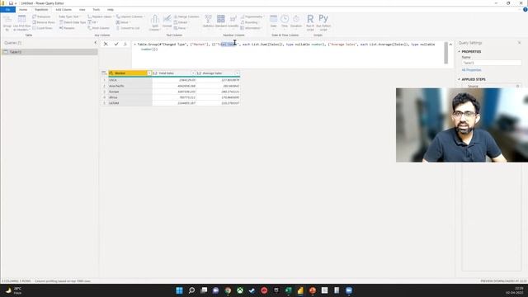Collapse the Queries pane

tap(96, 43)
